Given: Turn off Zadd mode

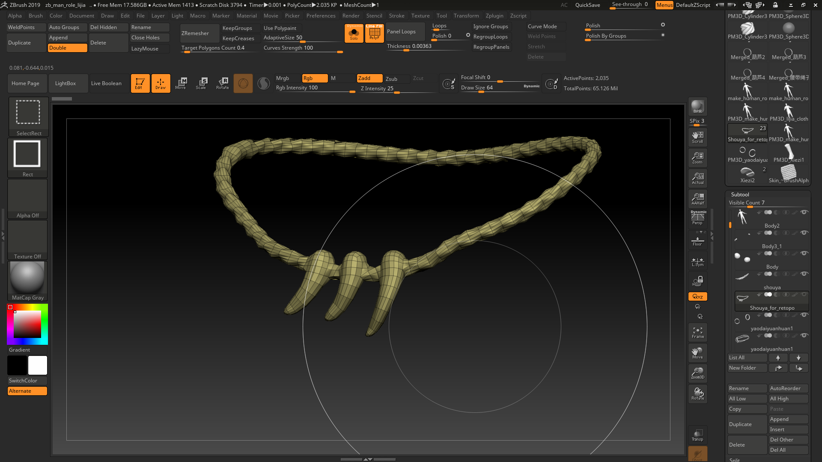Looking at the screenshot, I should [x=369, y=78].
